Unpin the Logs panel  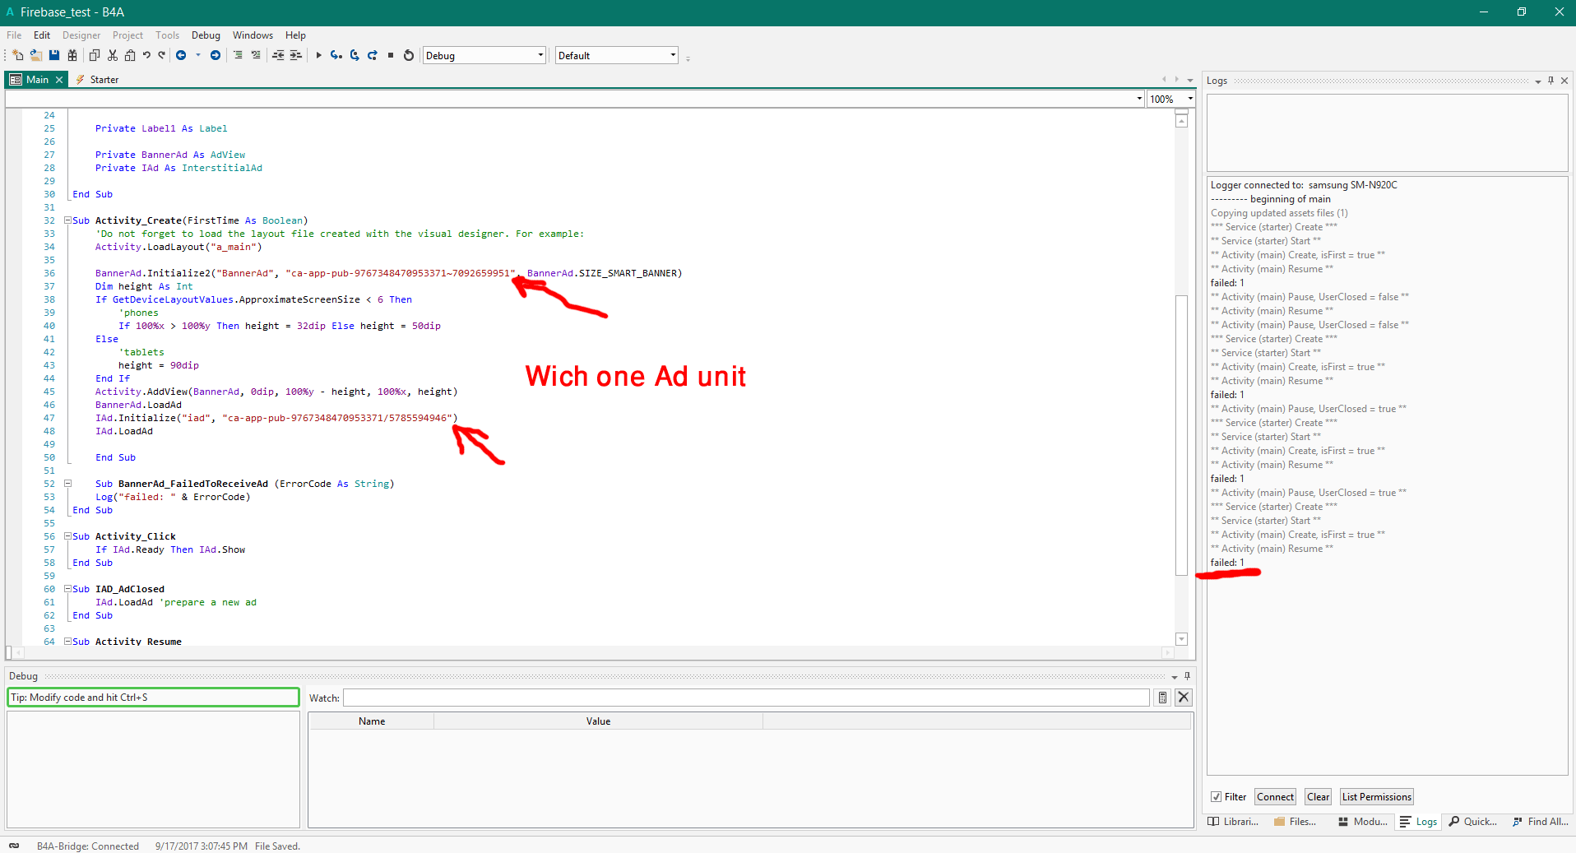tap(1551, 80)
